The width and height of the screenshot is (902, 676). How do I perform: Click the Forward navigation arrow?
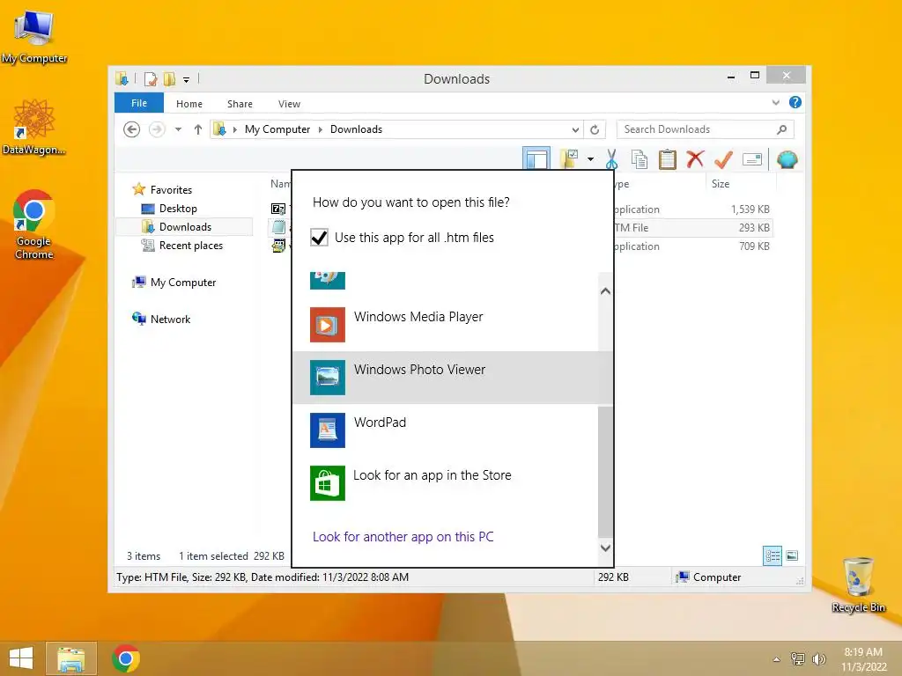pos(157,129)
